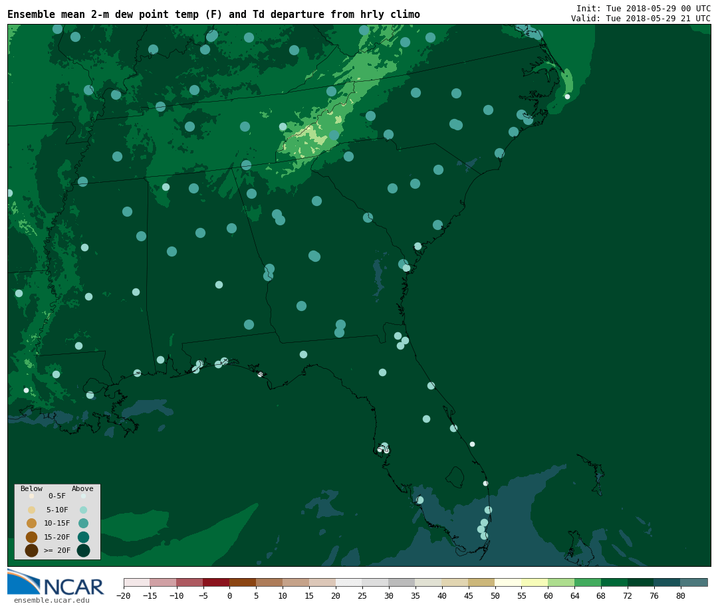Click the map title about dew point temp

tap(213, 15)
